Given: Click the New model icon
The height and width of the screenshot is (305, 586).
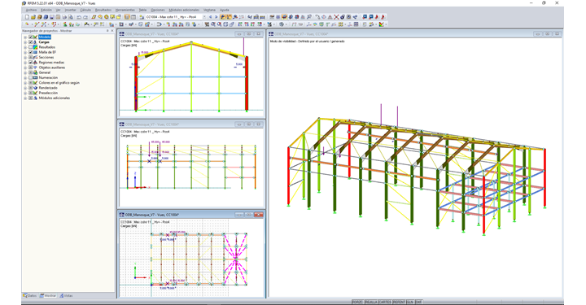Looking at the screenshot, I should click(x=28, y=17).
